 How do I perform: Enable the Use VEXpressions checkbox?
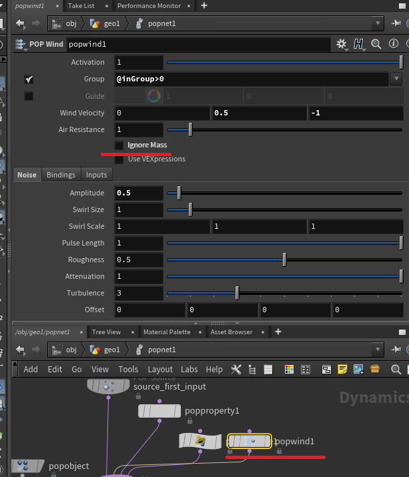point(119,159)
